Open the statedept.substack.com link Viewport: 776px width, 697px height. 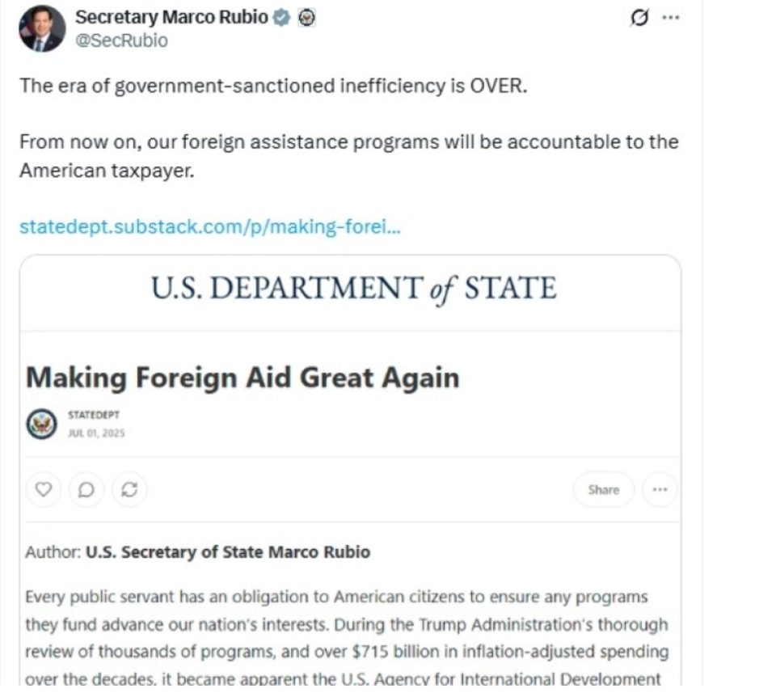pyautogui.click(x=209, y=226)
